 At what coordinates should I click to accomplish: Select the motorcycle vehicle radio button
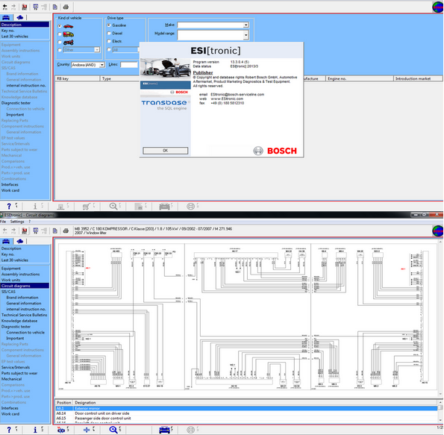pyautogui.click(x=60, y=43)
